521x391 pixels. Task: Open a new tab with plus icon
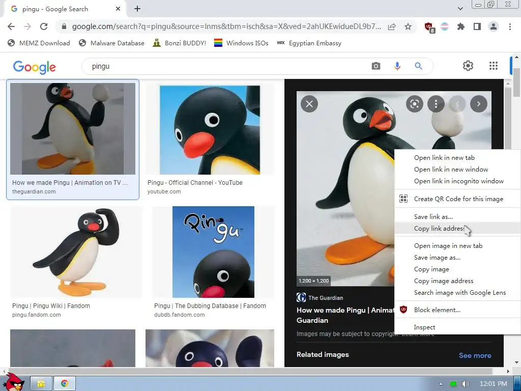[137, 9]
